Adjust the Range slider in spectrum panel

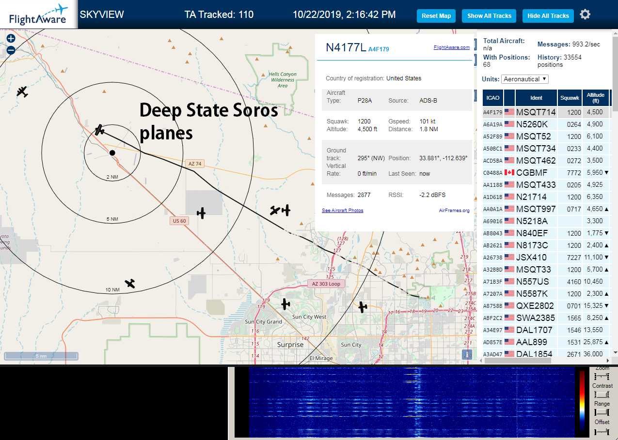(602, 412)
